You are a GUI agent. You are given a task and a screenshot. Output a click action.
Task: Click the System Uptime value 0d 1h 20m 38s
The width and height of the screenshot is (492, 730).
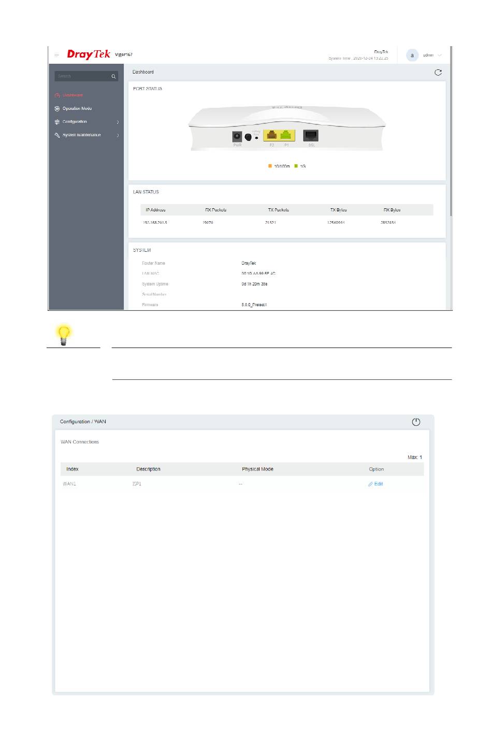coord(254,284)
